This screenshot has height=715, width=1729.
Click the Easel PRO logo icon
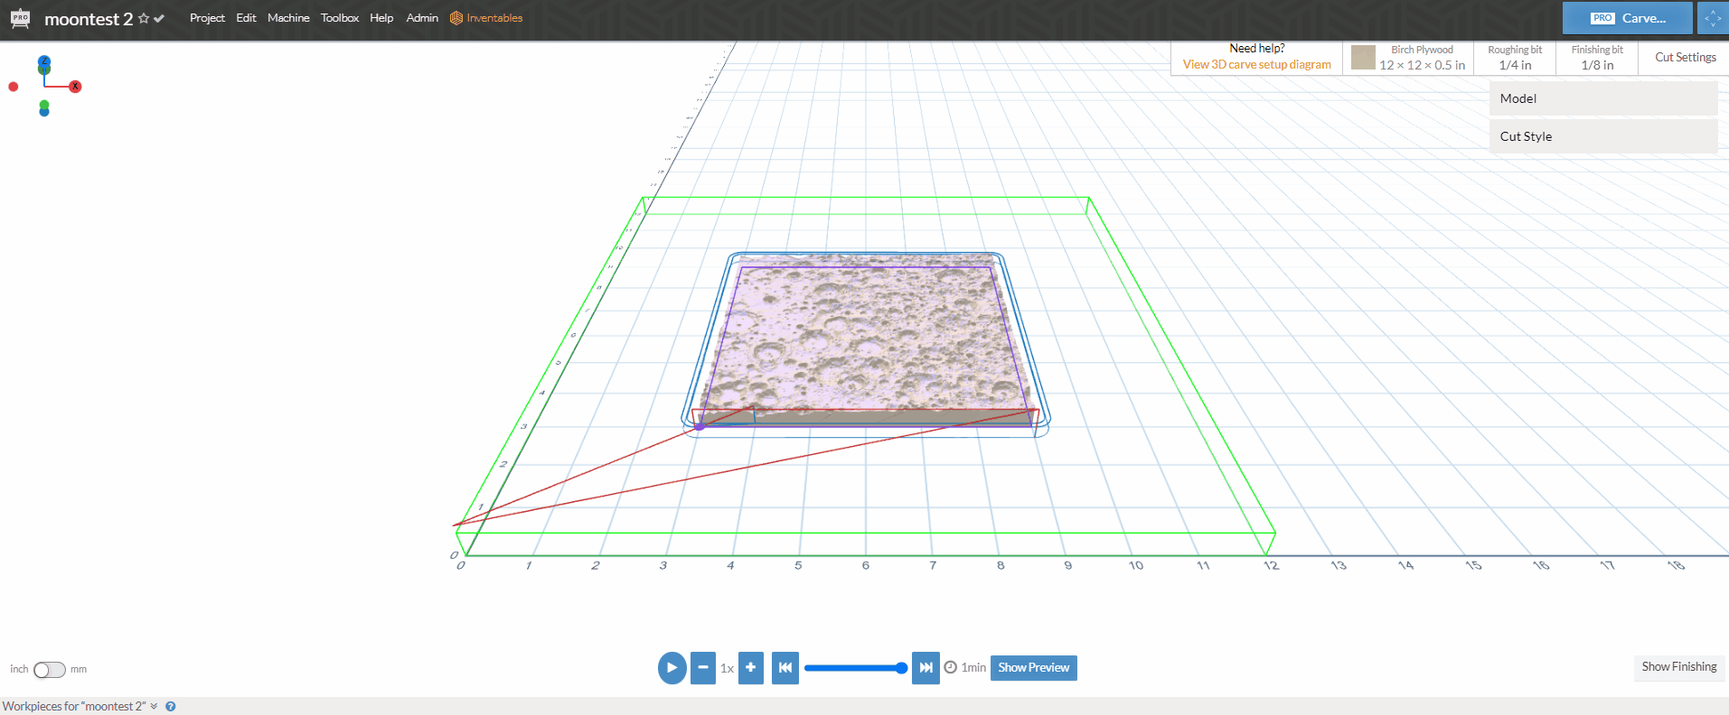pos(20,18)
